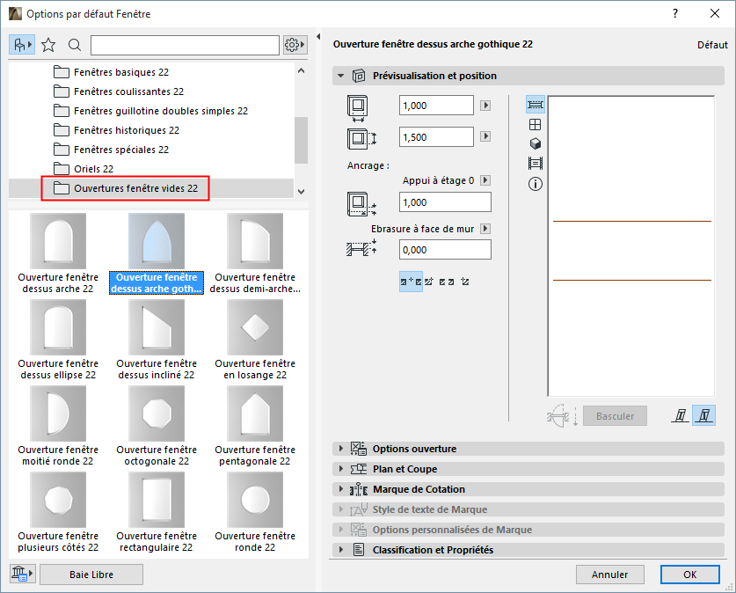Edit the window width field 1,000
Screen dimensions: 736x593
click(x=436, y=106)
